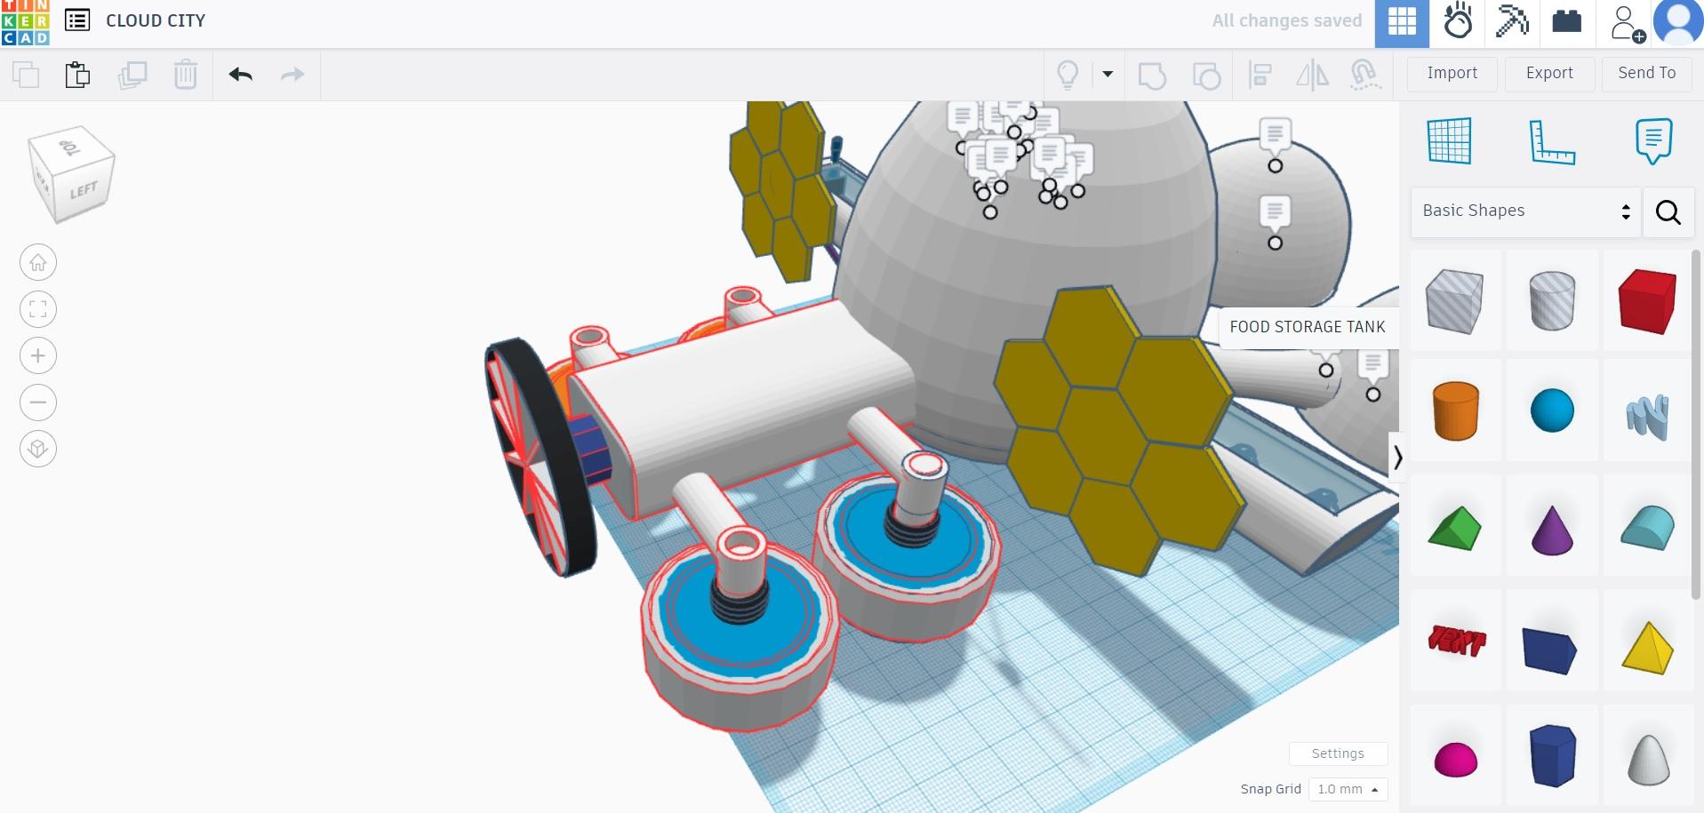Pick the yellow Pyramid shape
Image resolution: width=1704 pixels, height=813 pixels.
[1647, 648]
